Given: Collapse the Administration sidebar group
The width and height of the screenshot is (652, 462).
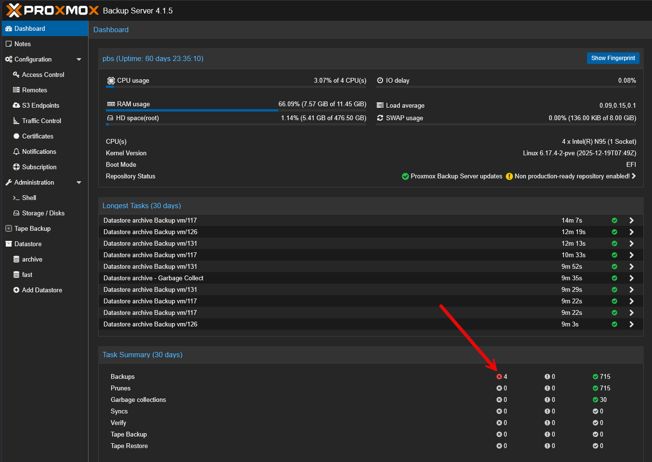Looking at the screenshot, I should 79,182.
